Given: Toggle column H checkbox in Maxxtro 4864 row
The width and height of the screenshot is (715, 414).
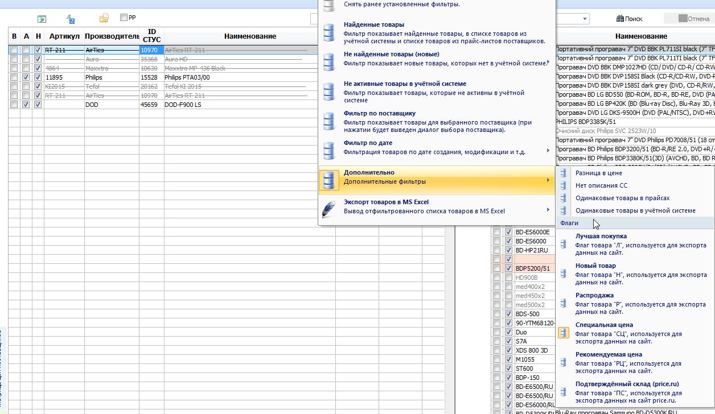Looking at the screenshot, I should point(38,68).
